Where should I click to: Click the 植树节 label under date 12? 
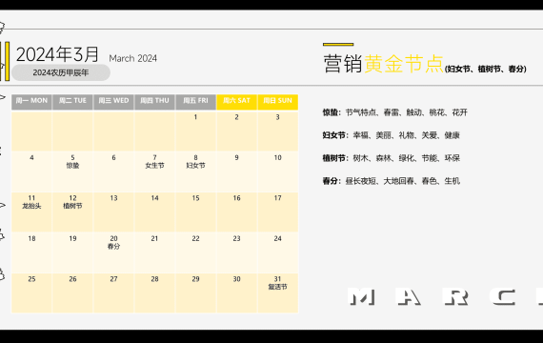(72, 206)
